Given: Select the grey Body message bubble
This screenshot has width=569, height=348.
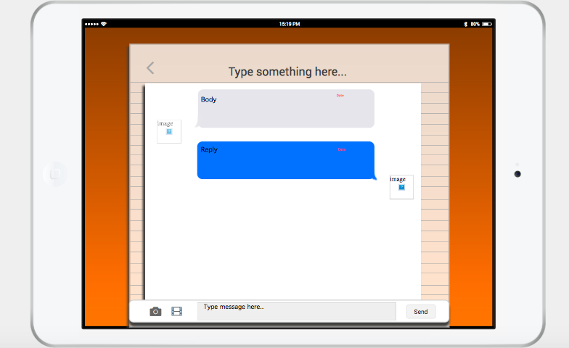Looking at the screenshot, I should click(x=286, y=109).
